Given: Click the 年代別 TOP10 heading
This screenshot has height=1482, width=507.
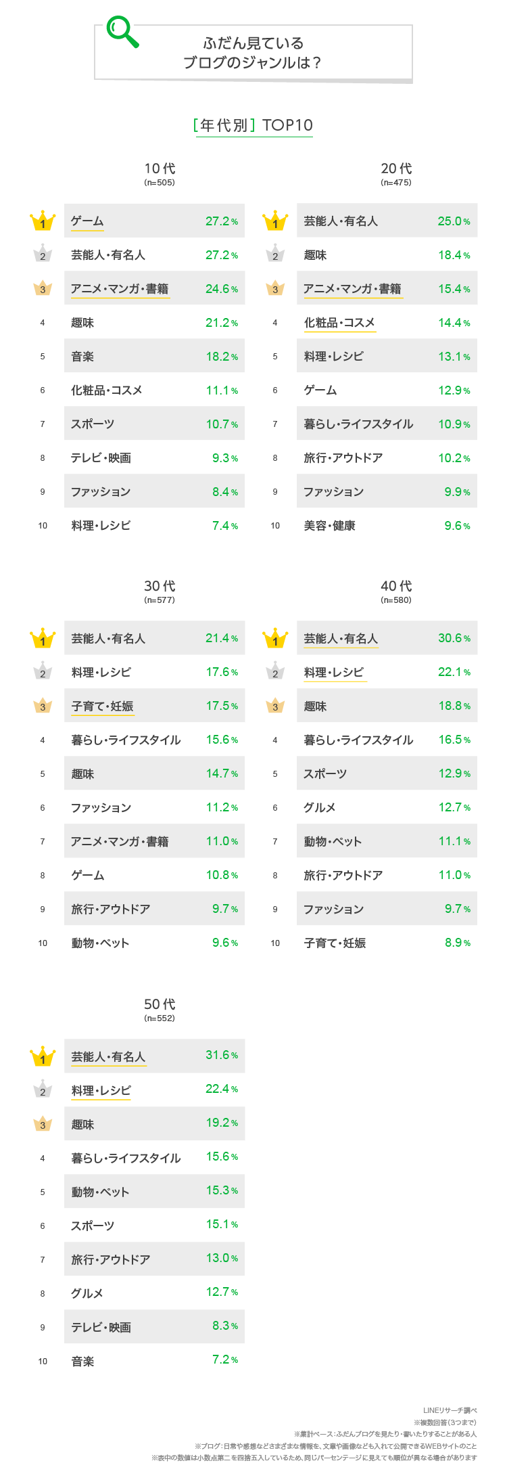Looking at the screenshot, I should [x=254, y=125].
